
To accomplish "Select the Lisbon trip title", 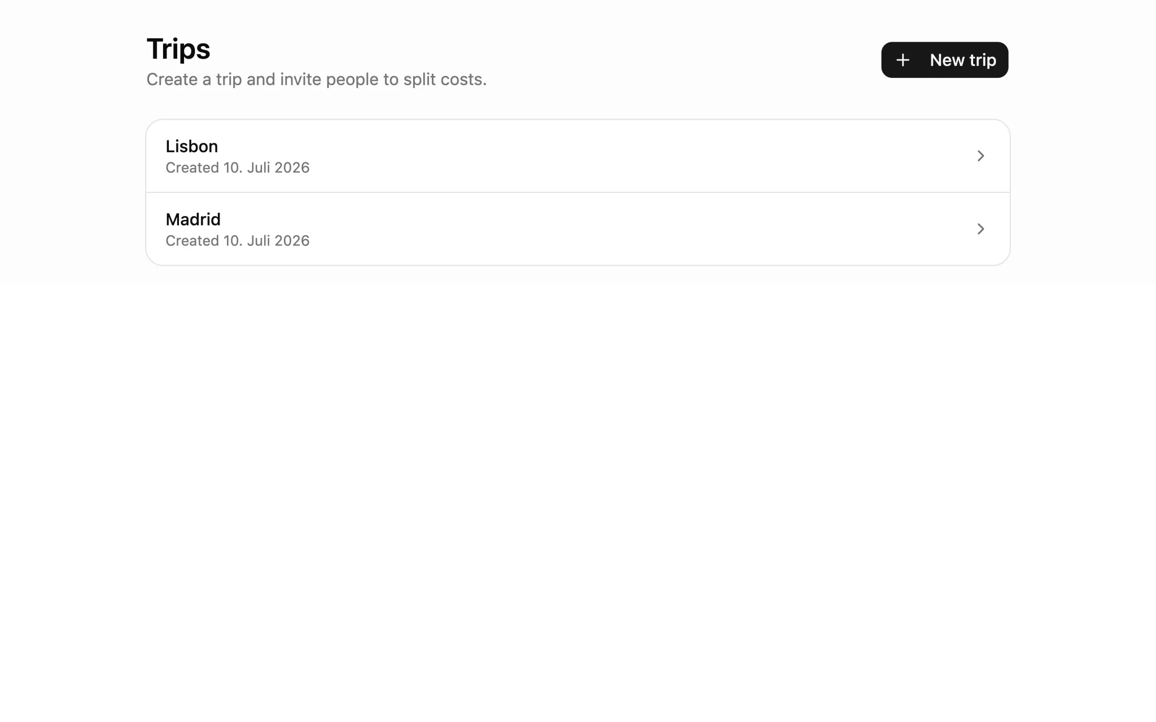I will (191, 146).
